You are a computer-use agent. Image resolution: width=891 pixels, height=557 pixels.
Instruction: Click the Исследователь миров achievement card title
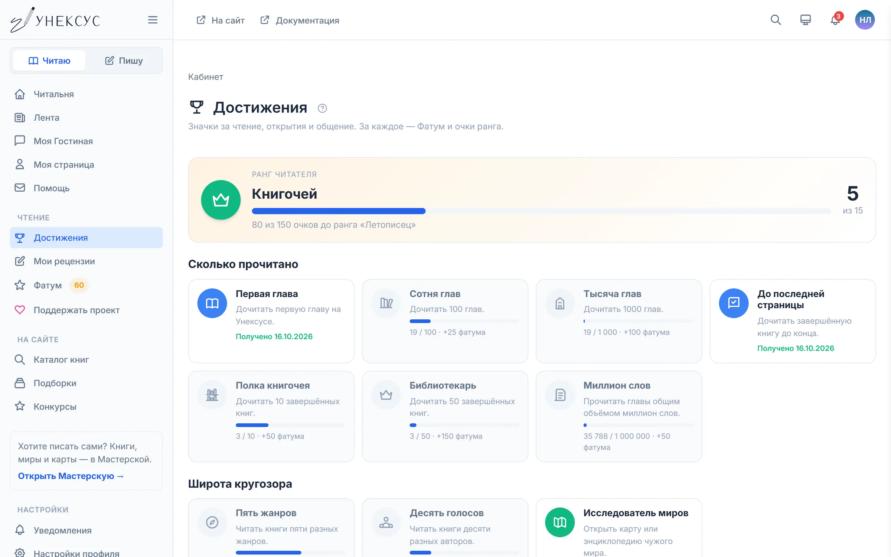pos(636,513)
